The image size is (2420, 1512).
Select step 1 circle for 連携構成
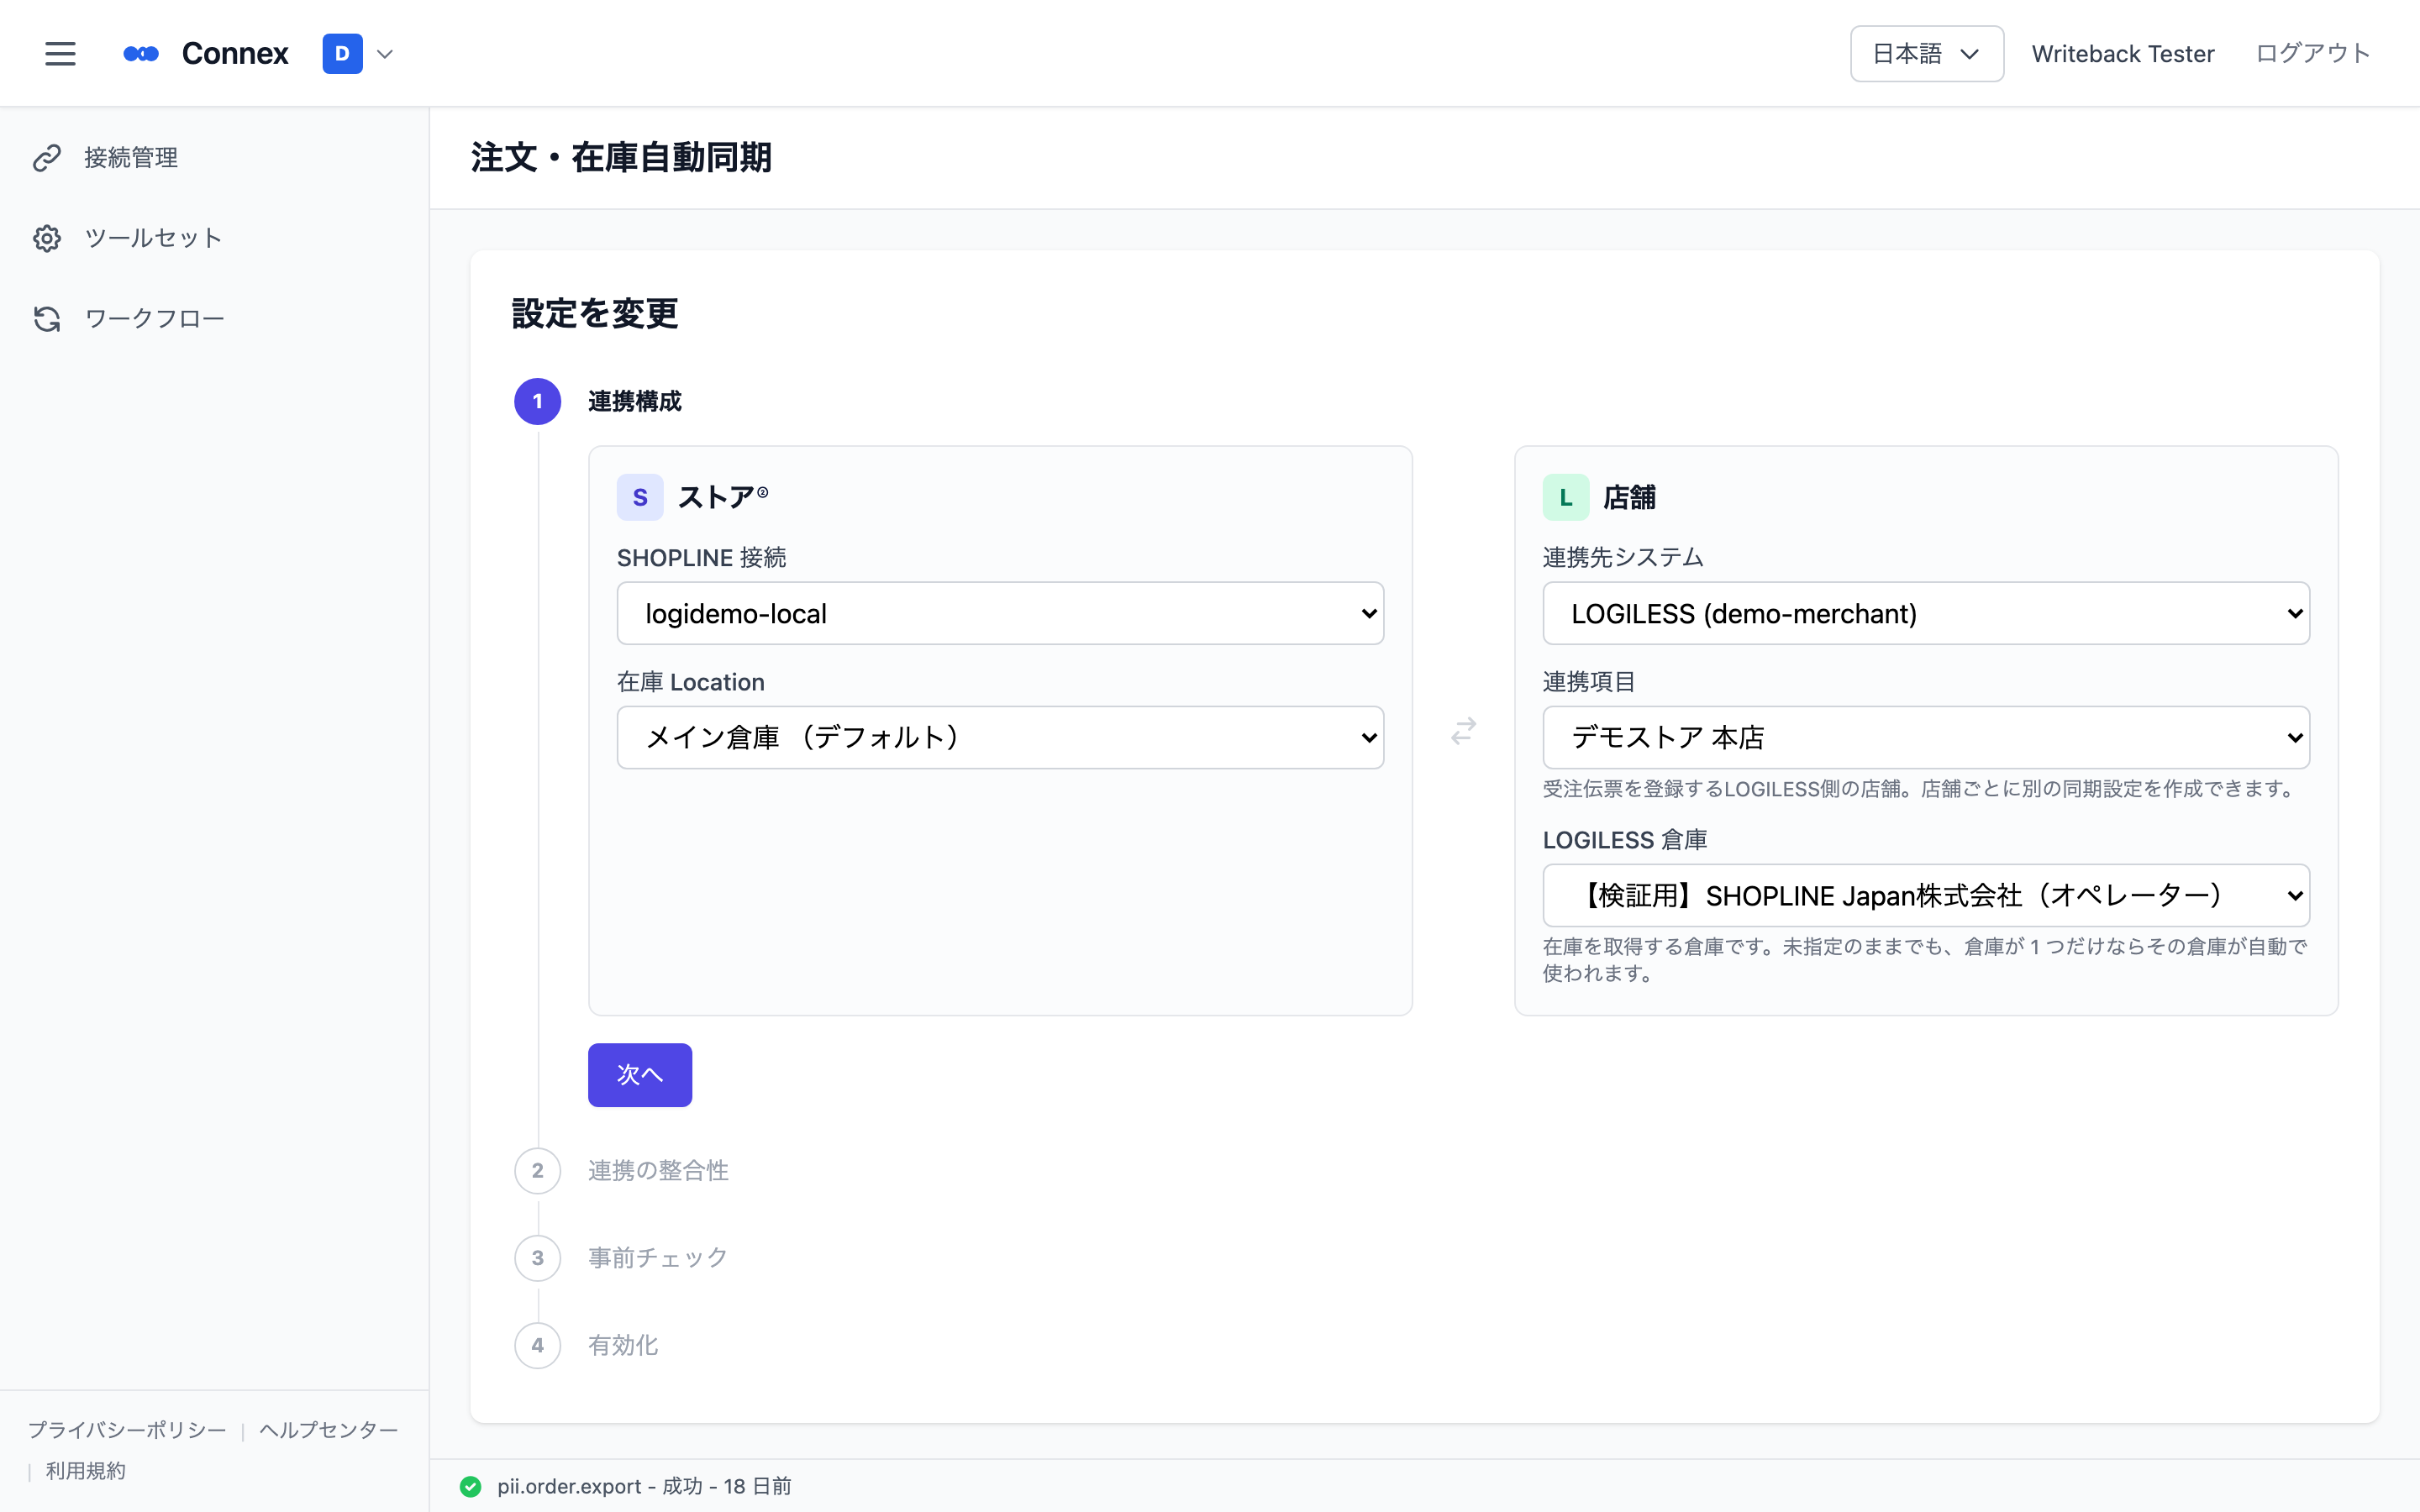click(538, 402)
